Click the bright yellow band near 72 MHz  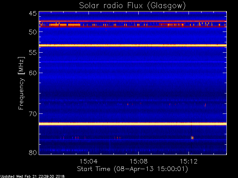tap(133, 124)
